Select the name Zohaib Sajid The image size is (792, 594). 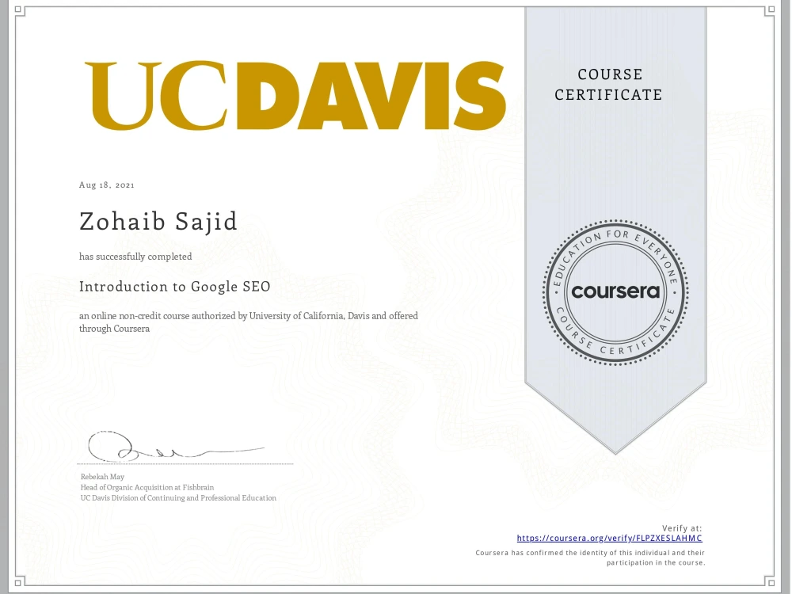click(x=158, y=221)
